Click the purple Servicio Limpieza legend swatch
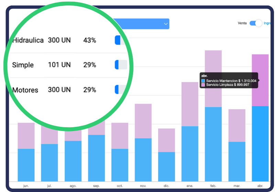Image resolution: width=275 pixels, height=192 pixels. coord(203,85)
